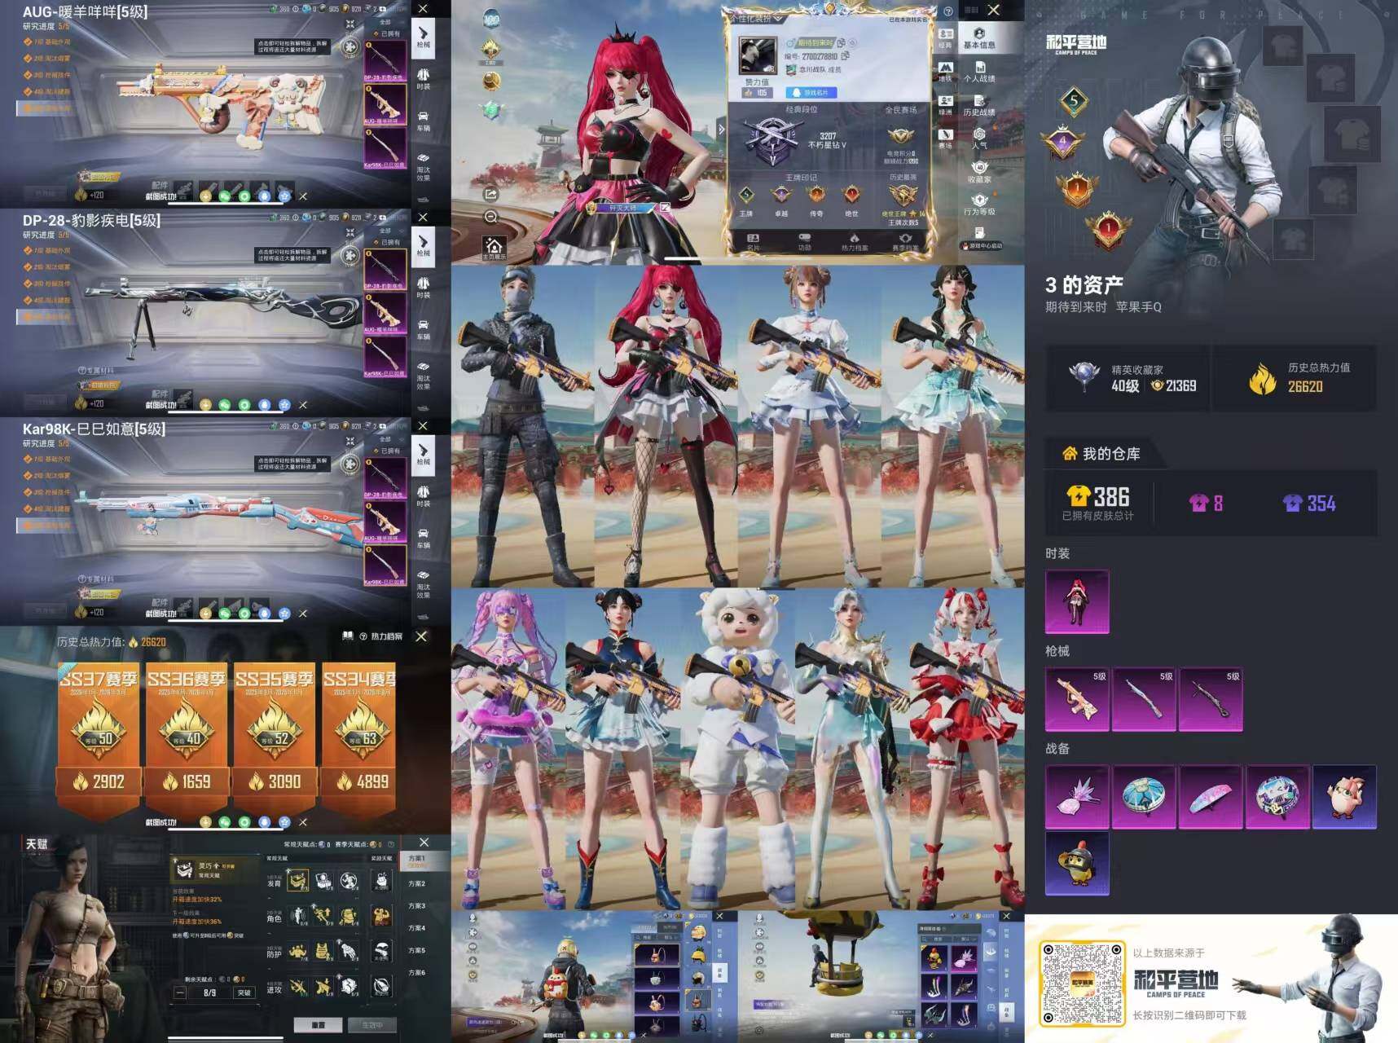
Task: Switch to the 个人战绩 profile tab
Action: (979, 72)
